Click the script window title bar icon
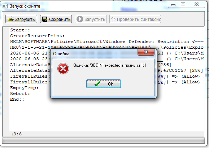Screen dimensions: 209x148 (x=5, y=6)
